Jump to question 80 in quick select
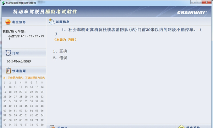Screen dimensions: 213x133 [42, 125]
